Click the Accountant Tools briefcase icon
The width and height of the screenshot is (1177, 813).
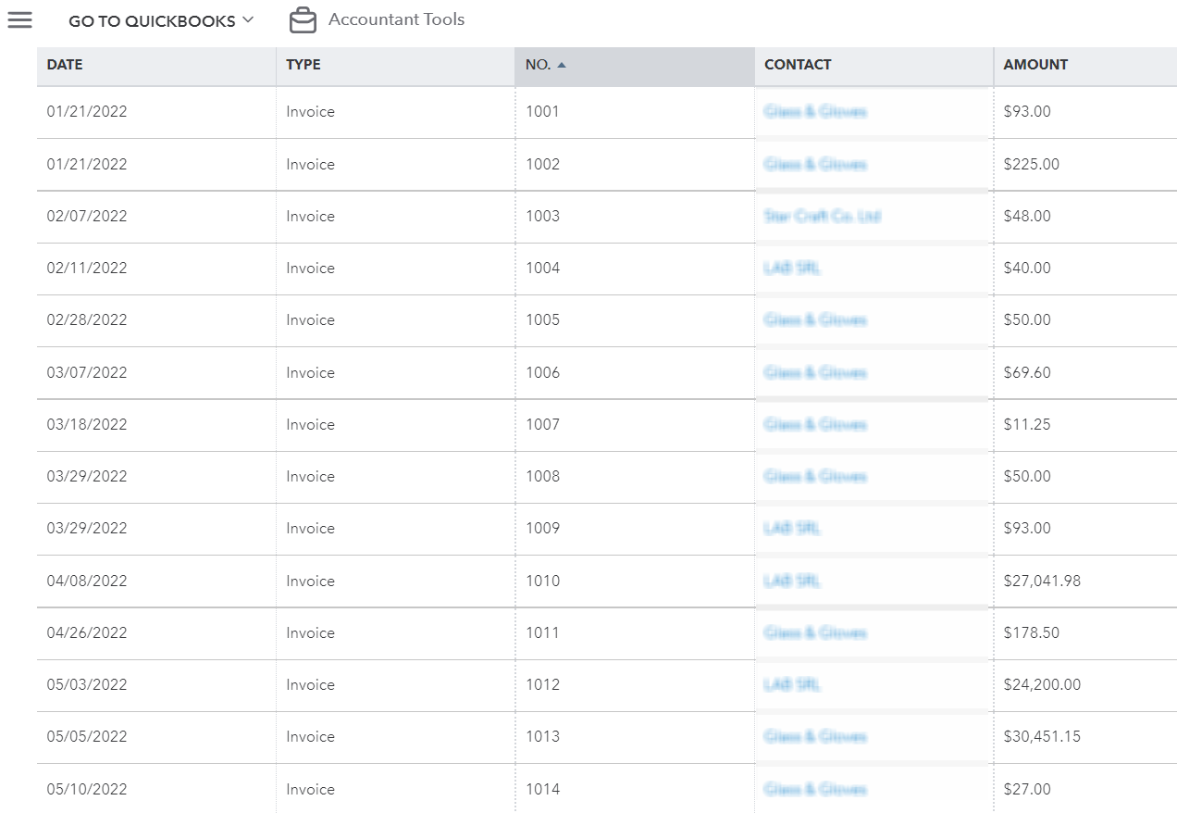[x=303, y=19]
